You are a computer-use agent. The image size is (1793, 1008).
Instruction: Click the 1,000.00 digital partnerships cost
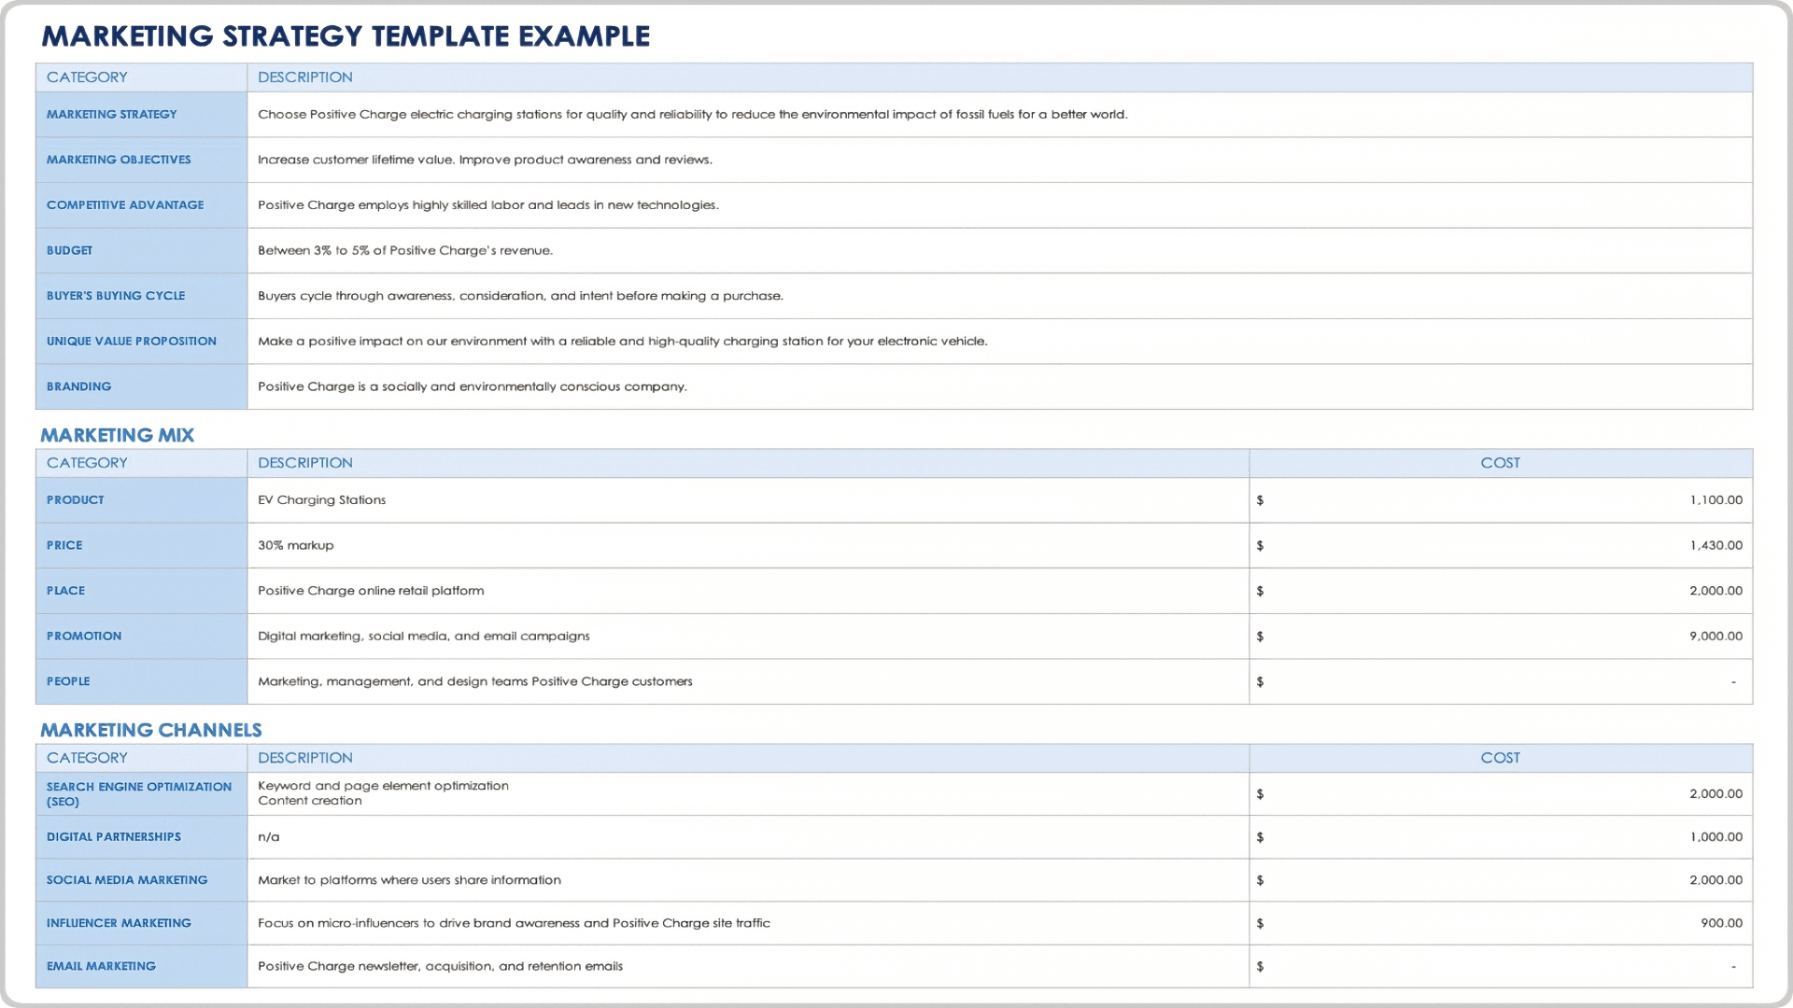[x=1715, y=837]
